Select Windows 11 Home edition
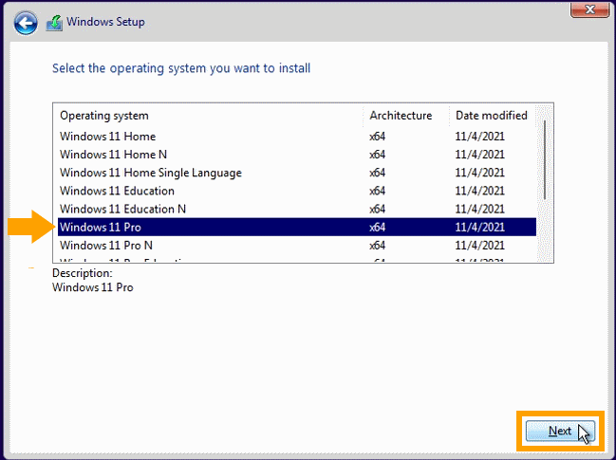The height and width of the screenshot is (460, 616). (297, 137)
